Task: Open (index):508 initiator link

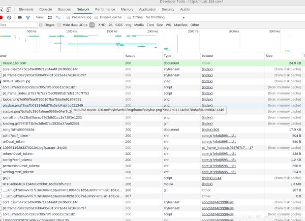Action: click(x=210, y=130)
